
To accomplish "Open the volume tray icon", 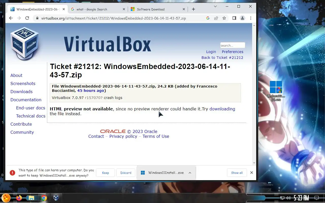I will coord(288,198).
